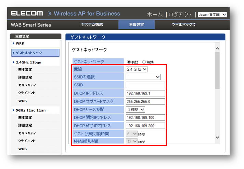The width and height of the screenshot is (244, 169).
Task: Click the Wireless AP for Business title
Action: pos(87,14)
